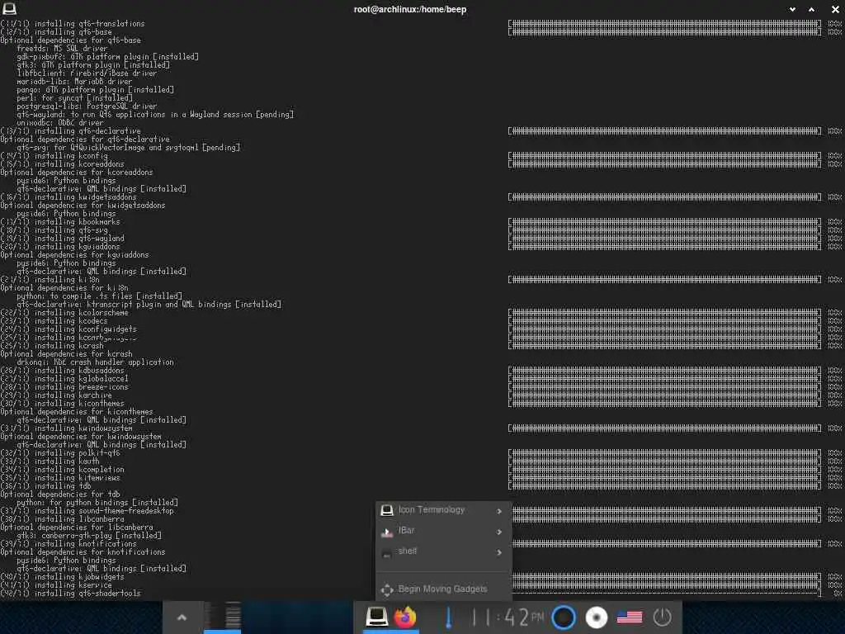Click the ki18n install progress bar

point(664,279)
